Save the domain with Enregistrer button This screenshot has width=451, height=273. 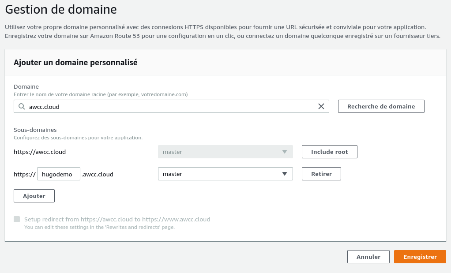tap(420, 257)
